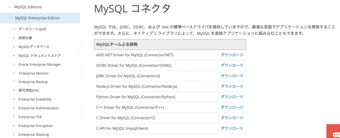Download the ODBC Driver for MySQL

click(232, 65)
